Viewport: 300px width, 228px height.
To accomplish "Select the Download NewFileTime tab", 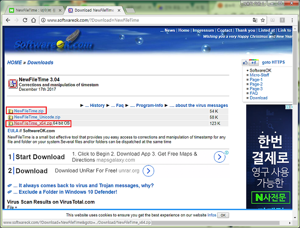I will click(94, 10).
